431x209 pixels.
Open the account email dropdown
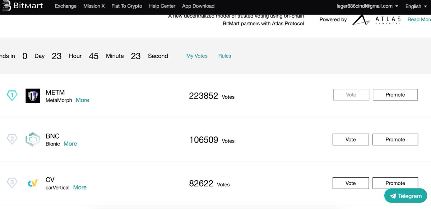click(367, 6)
